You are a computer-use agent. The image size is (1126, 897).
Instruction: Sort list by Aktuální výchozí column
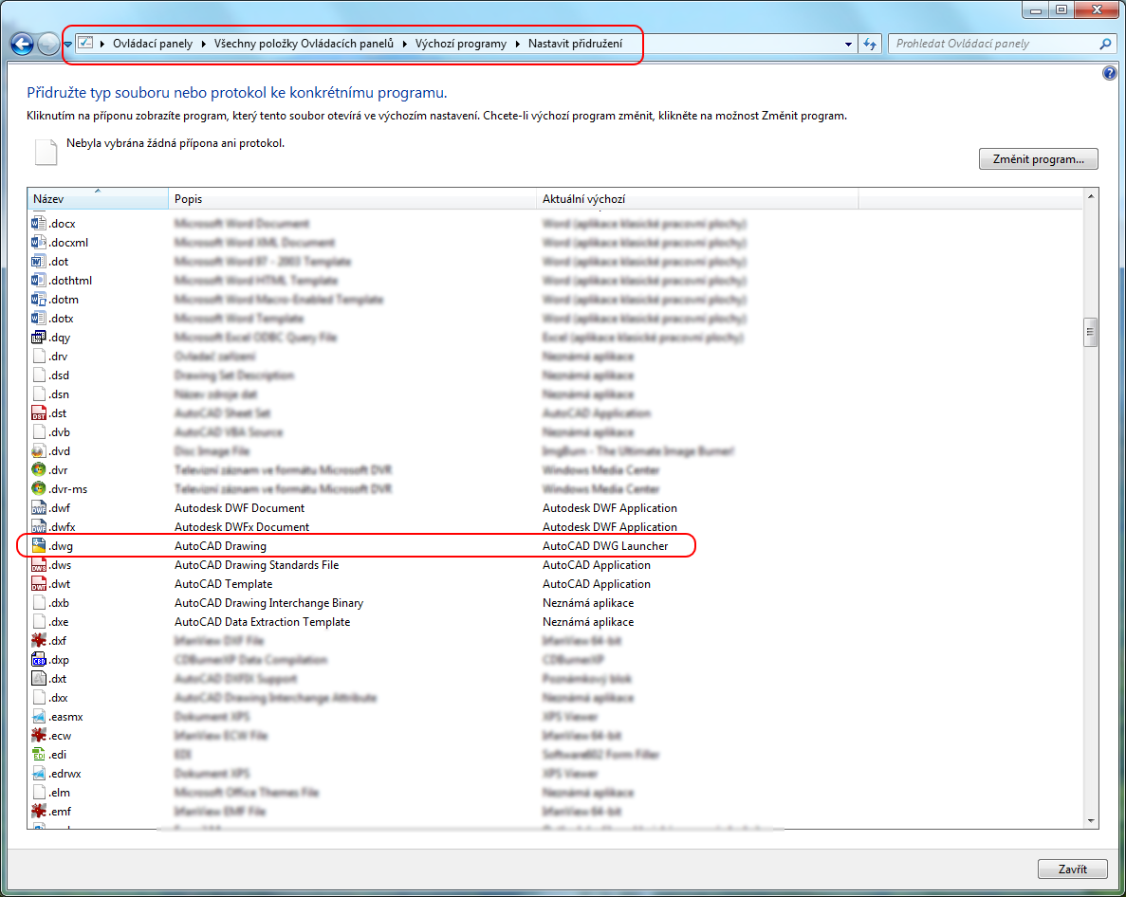(x=696, y=199)
